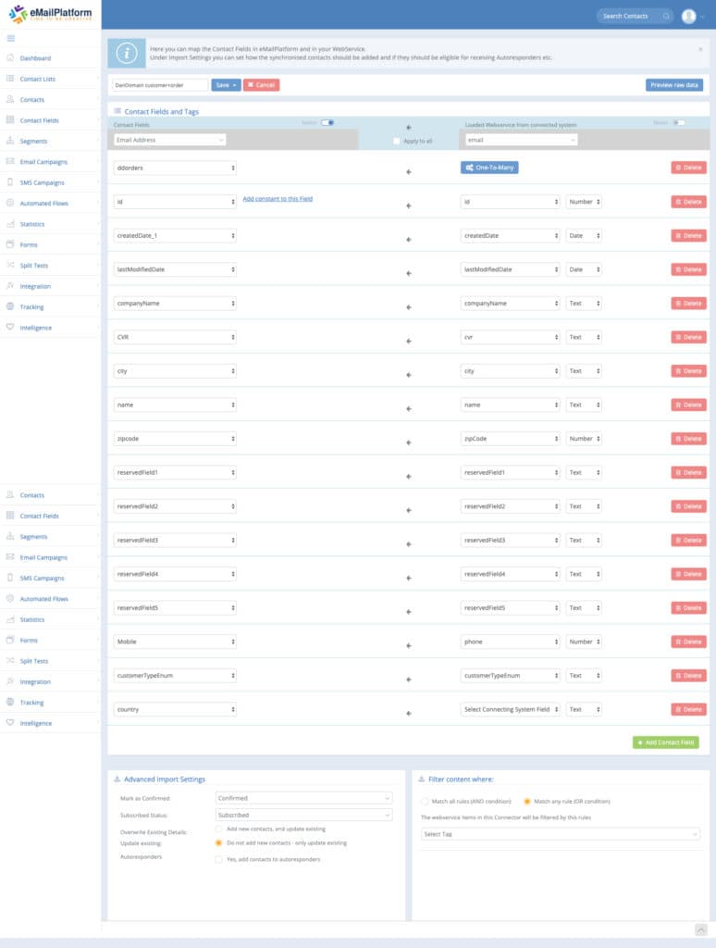Open the email webservice field dropdown
716x948 pixels.
click(x=522, y=140)
